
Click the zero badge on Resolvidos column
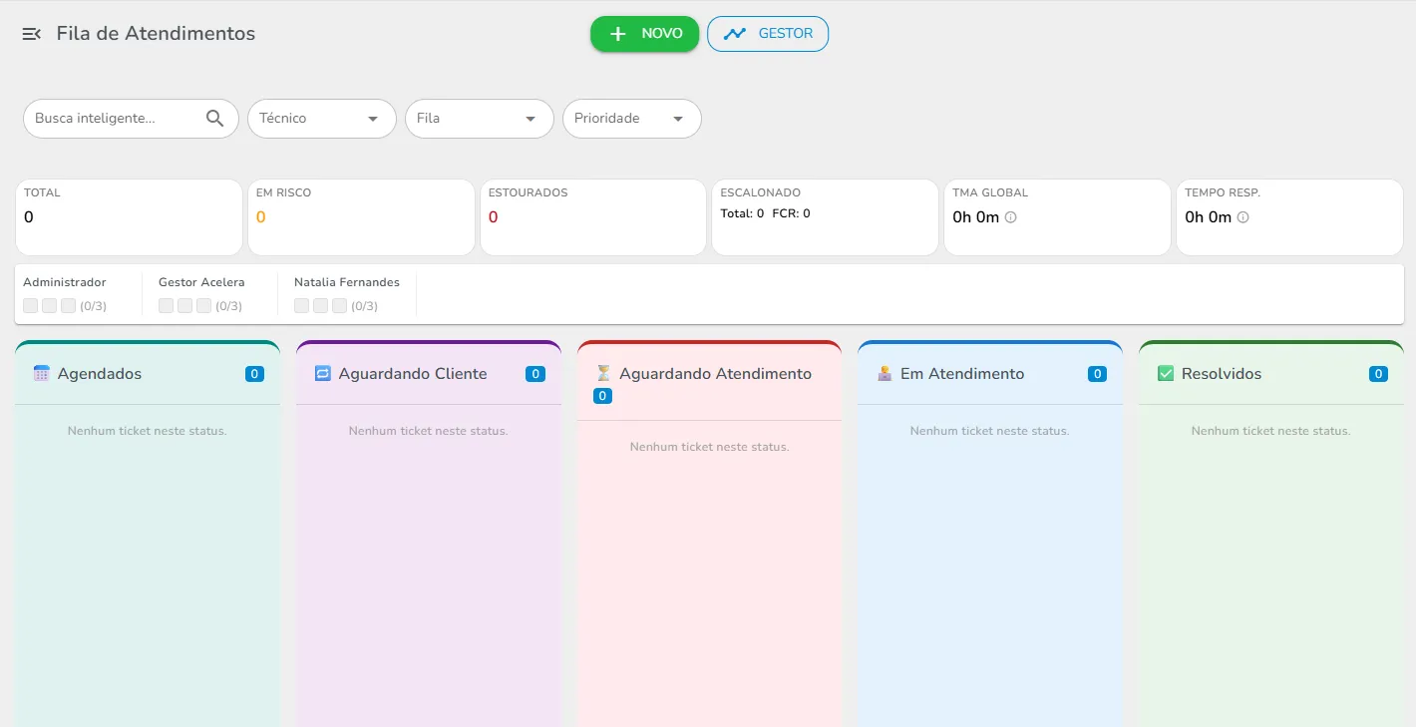pyautogui.click(x=1378, y=373)
